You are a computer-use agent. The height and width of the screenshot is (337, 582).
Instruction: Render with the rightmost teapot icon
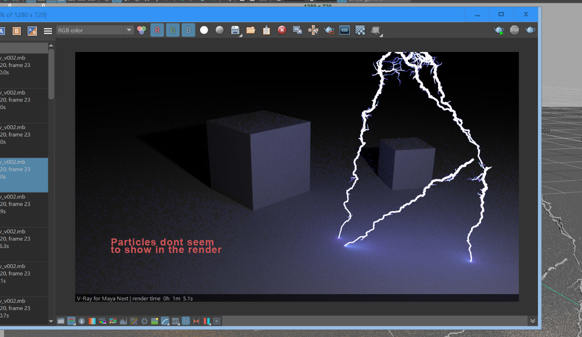pos(530,30)
